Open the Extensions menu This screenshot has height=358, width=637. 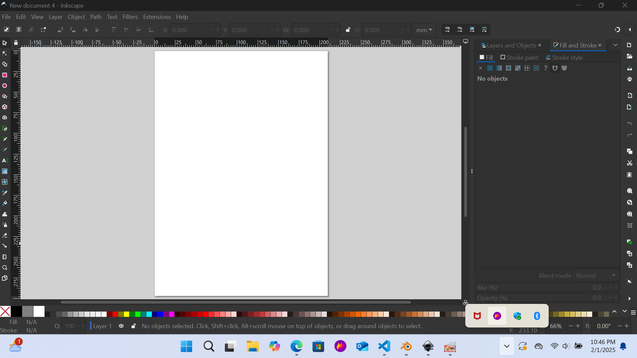click(157, 17)
